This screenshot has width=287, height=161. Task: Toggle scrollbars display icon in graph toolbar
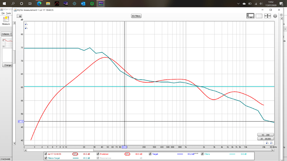click(250, 16)
